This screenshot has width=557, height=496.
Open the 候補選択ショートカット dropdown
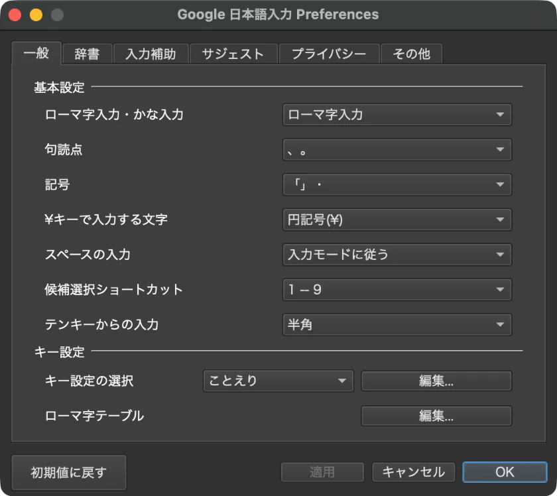[397, 290]
